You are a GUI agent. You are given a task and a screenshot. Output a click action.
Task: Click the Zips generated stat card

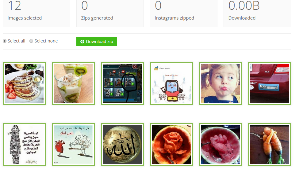[x=110, y=13]
